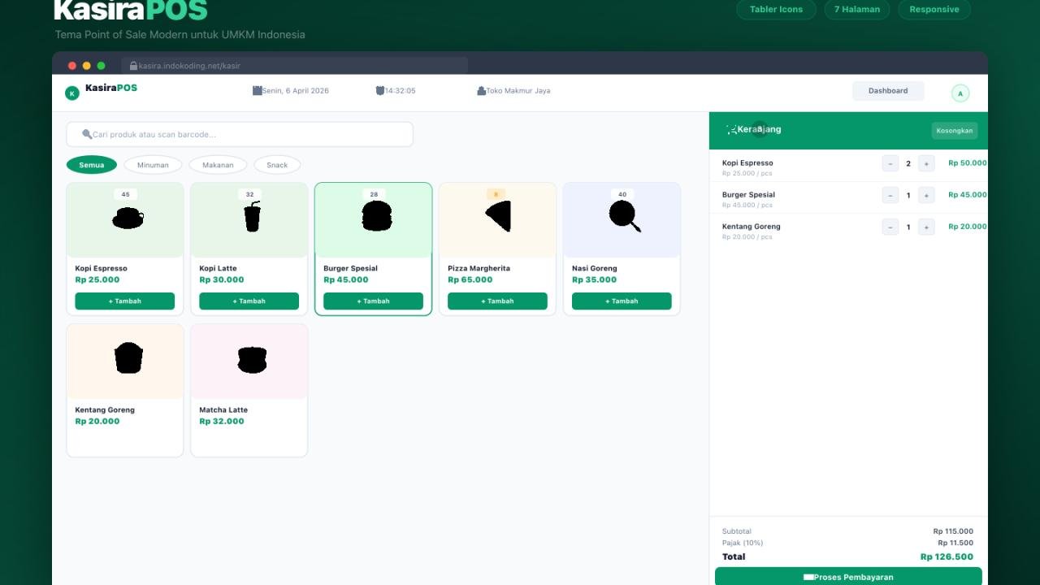Decrease Burger Spesial quantity with minus button
The image size is (1040, 585).
890,195
